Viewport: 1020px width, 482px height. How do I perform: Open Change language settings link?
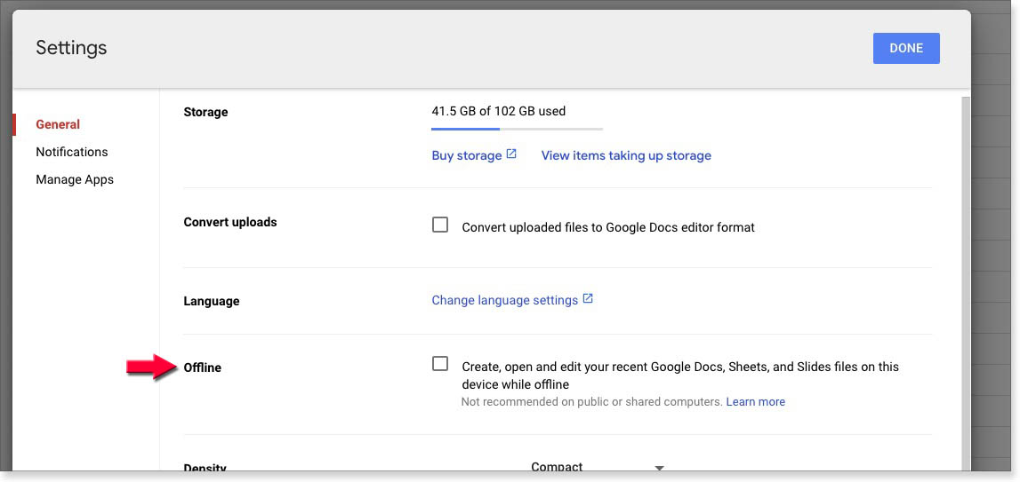pos(505,300)
